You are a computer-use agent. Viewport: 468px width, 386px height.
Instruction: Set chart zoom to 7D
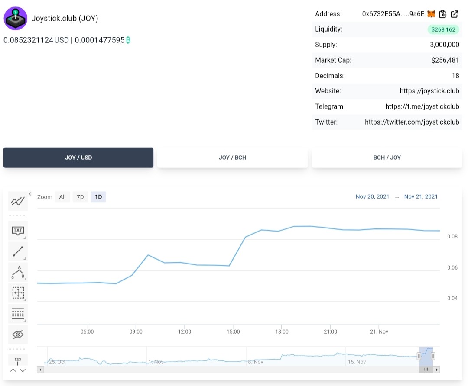tap(80, 197)
